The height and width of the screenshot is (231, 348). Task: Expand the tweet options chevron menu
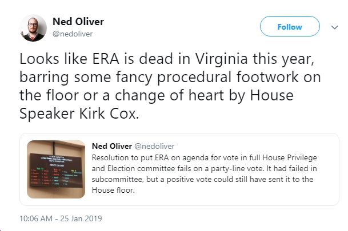pyautogui.click(x=334, y=27)
